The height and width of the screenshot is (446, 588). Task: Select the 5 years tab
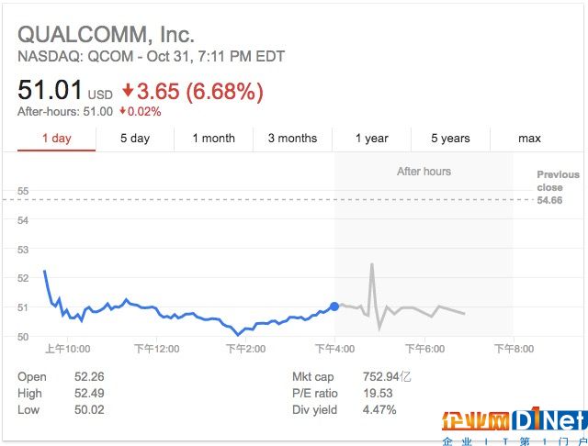coord(450,139)
